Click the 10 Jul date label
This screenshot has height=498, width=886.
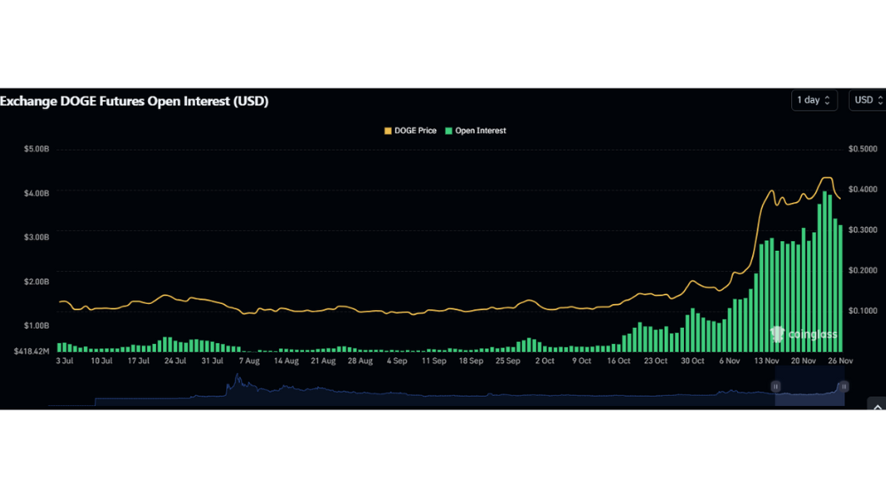102,361
